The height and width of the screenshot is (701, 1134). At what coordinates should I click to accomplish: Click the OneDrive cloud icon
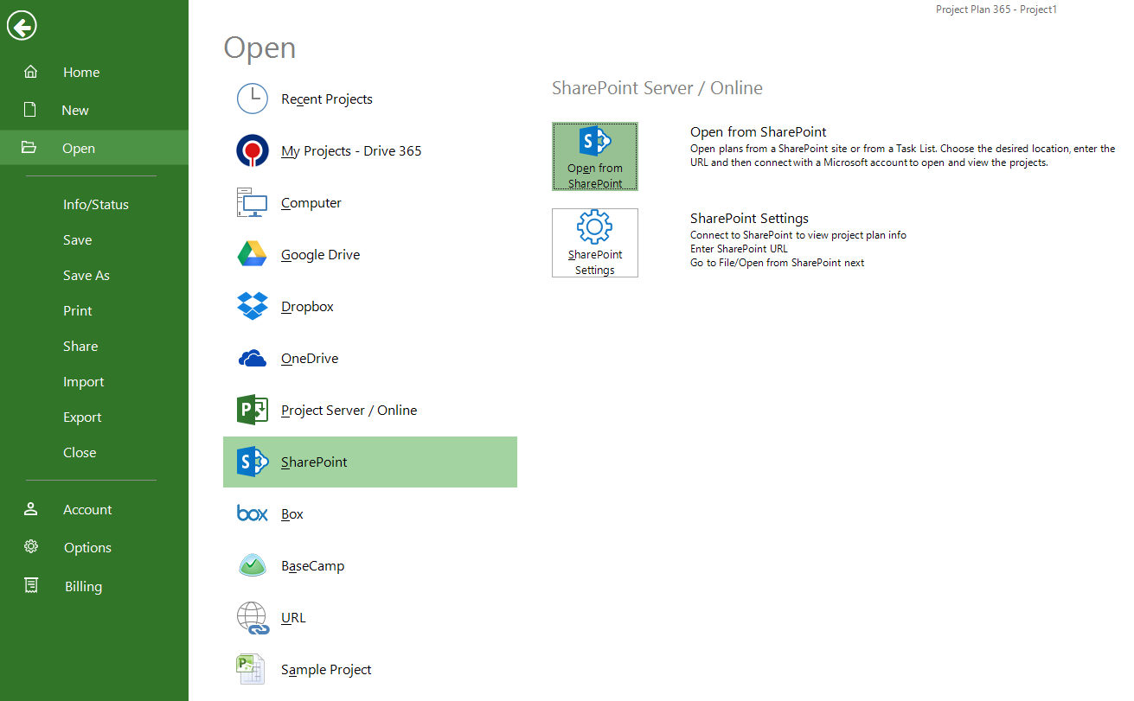pos(253,358)
